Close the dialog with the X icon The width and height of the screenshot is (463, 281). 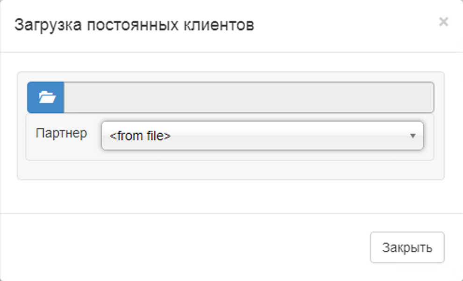[443, 22]
